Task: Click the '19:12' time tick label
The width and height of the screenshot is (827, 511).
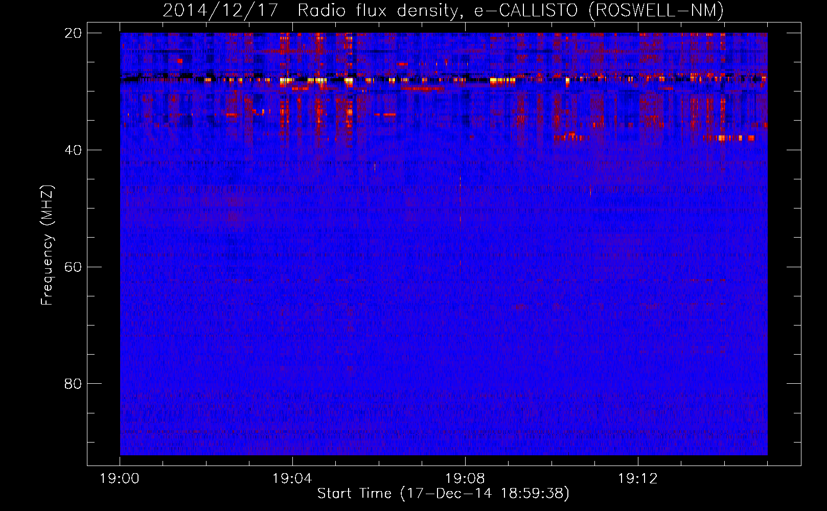Action: 637,479
